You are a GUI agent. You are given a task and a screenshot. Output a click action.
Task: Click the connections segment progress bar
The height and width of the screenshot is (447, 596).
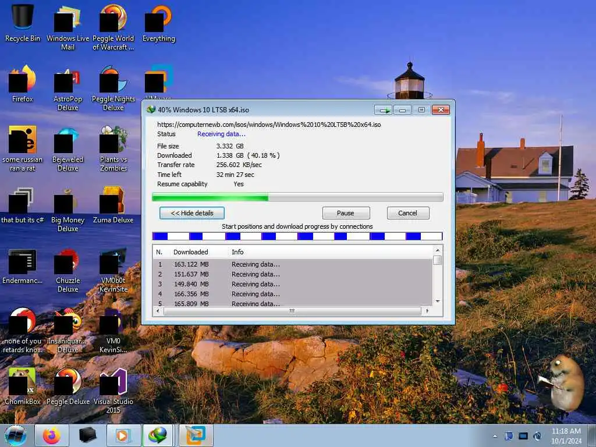[x=297, y=236]
